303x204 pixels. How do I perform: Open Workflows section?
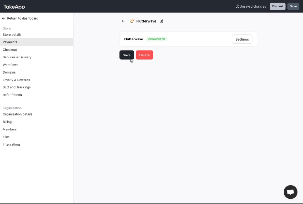point(10,65)
